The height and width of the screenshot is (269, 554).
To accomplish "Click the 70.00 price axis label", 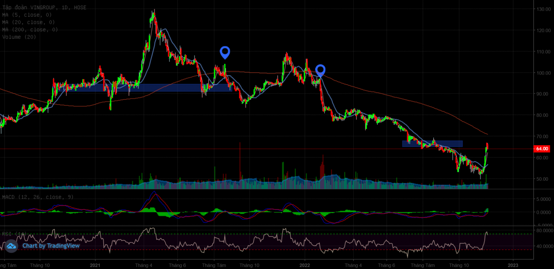I will click(542, 136).
